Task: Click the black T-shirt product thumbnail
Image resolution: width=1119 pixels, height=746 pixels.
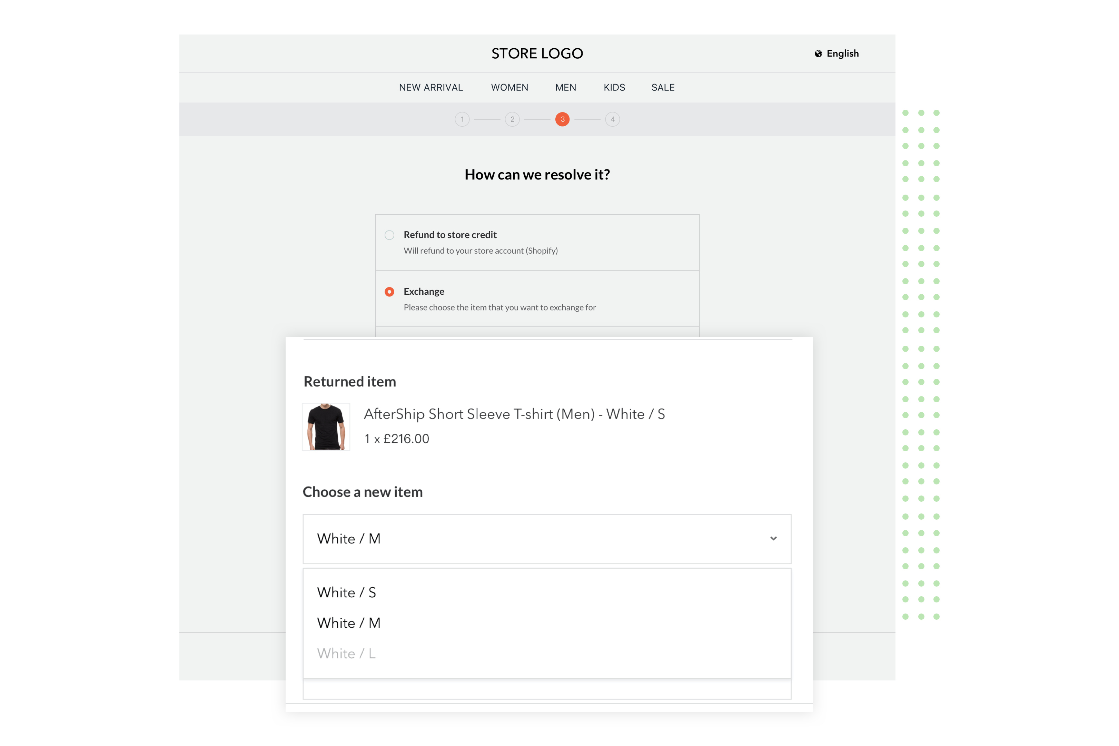Action: click(x=326, y=427)
